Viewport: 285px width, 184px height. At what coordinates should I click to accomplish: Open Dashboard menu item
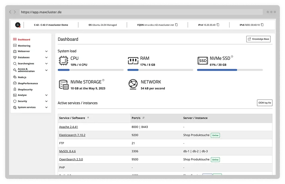pyautogui.click(x=24, y=39)
